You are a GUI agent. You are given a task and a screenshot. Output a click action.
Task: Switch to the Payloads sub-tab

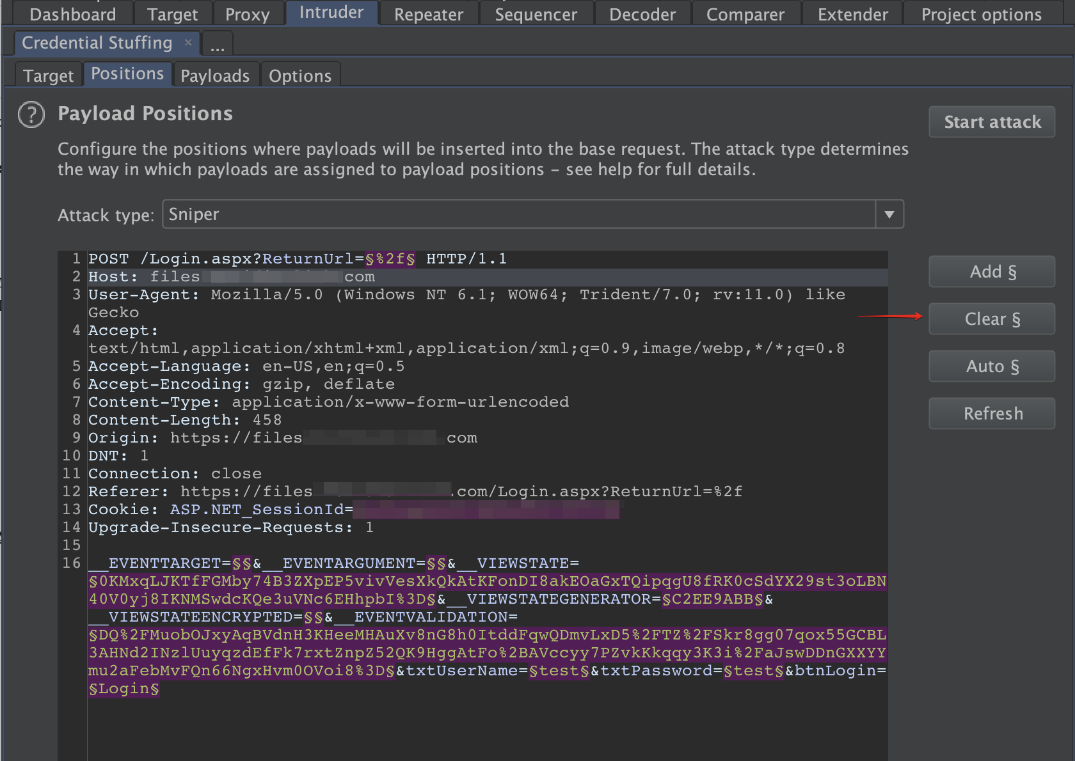click(215, 75)
